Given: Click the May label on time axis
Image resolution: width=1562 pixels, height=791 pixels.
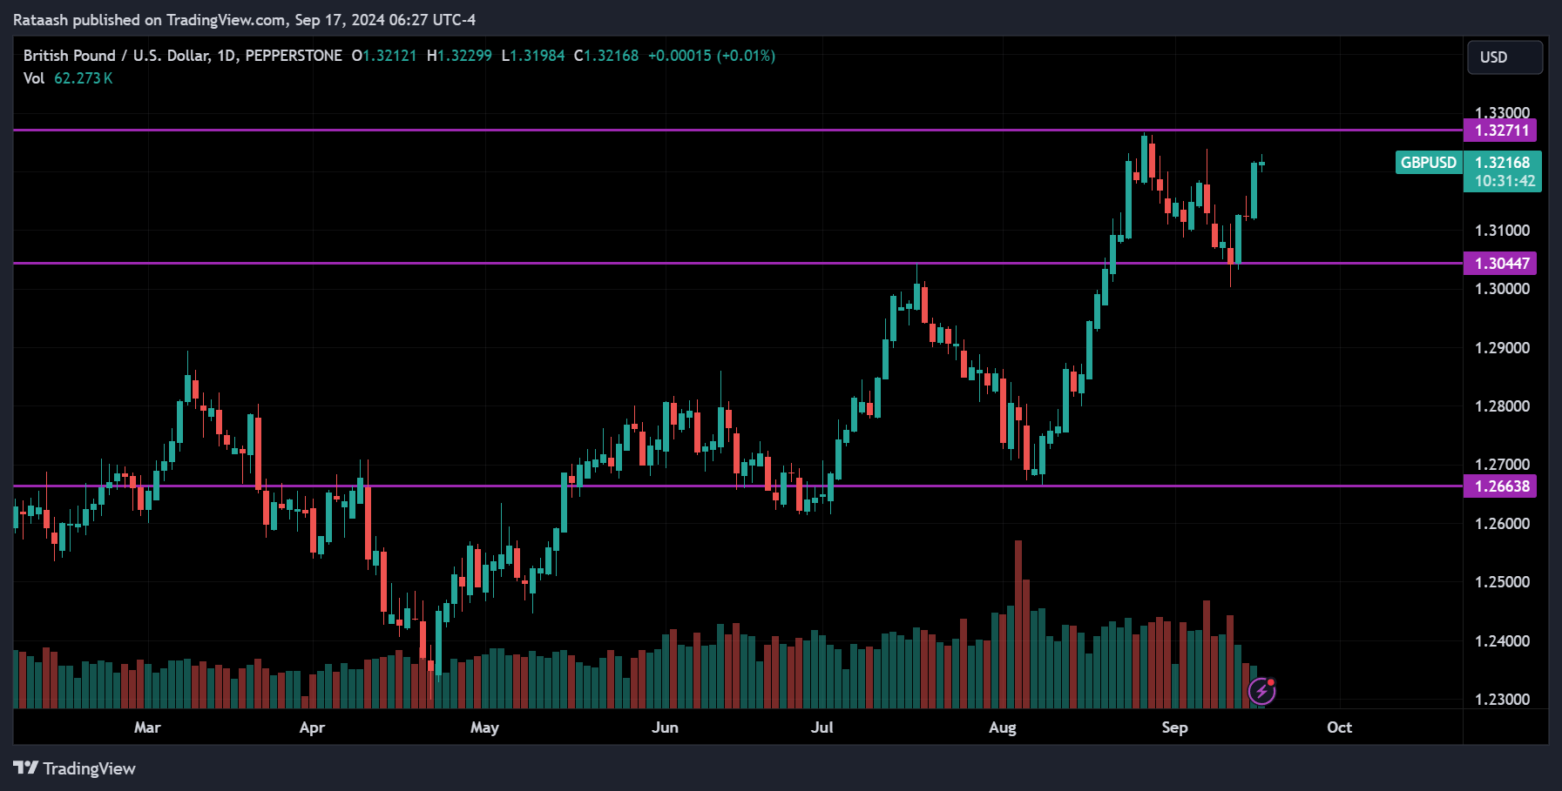Looking at the screenshot, I should coord(484,727).
